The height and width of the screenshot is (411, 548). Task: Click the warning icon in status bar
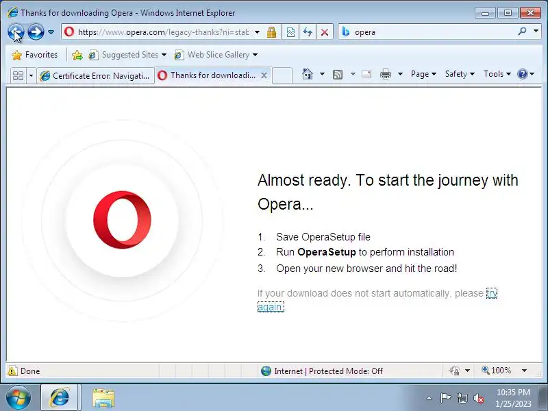point(12,371)
